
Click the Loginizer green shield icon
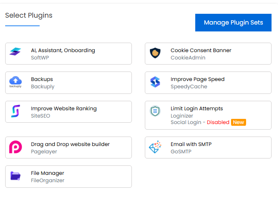tap(155, 111)
